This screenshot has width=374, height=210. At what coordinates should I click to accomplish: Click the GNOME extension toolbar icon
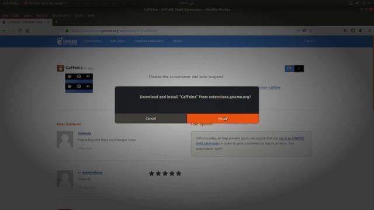361,30
